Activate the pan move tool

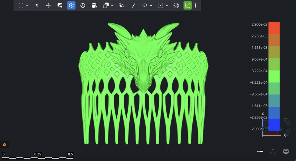tap(48, 5)
